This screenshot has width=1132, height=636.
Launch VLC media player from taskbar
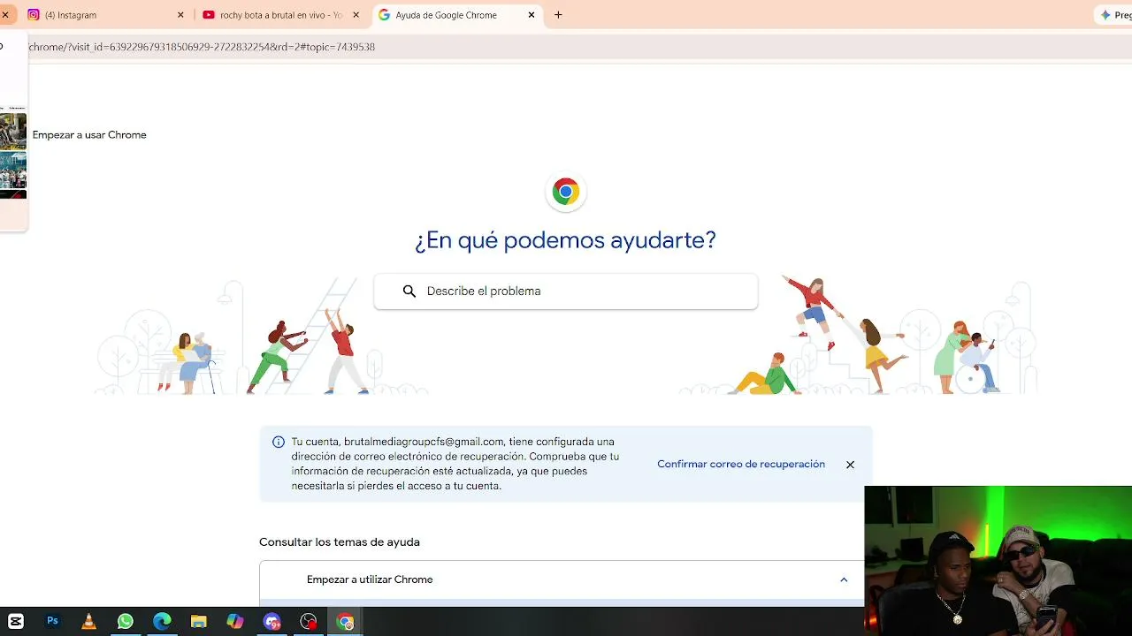click(x=88, y=622)
